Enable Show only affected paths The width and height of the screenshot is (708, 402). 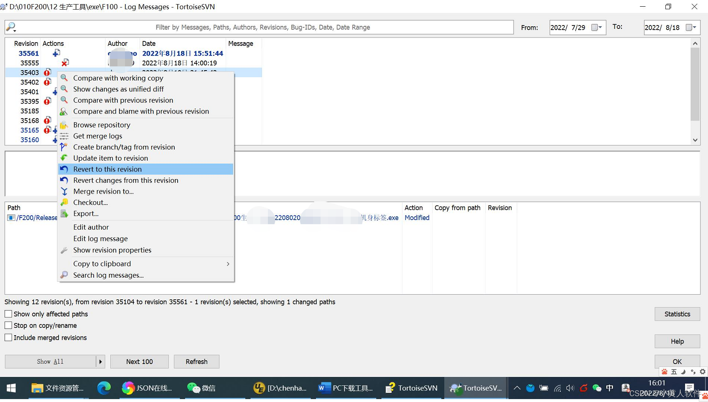click(x=8, y=314)
